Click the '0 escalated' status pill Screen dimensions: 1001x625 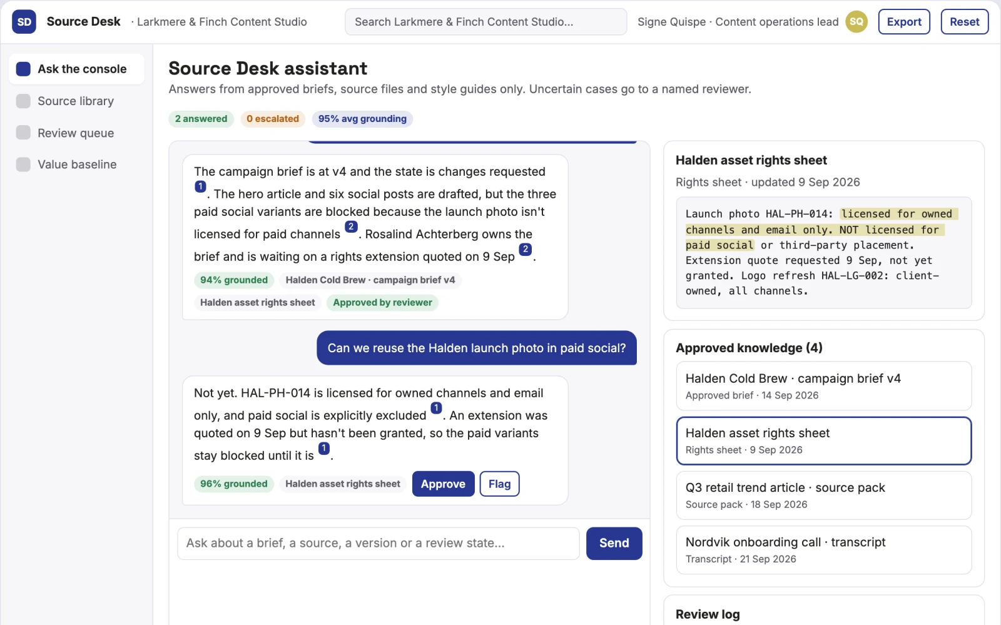click(x=273, y=119)
